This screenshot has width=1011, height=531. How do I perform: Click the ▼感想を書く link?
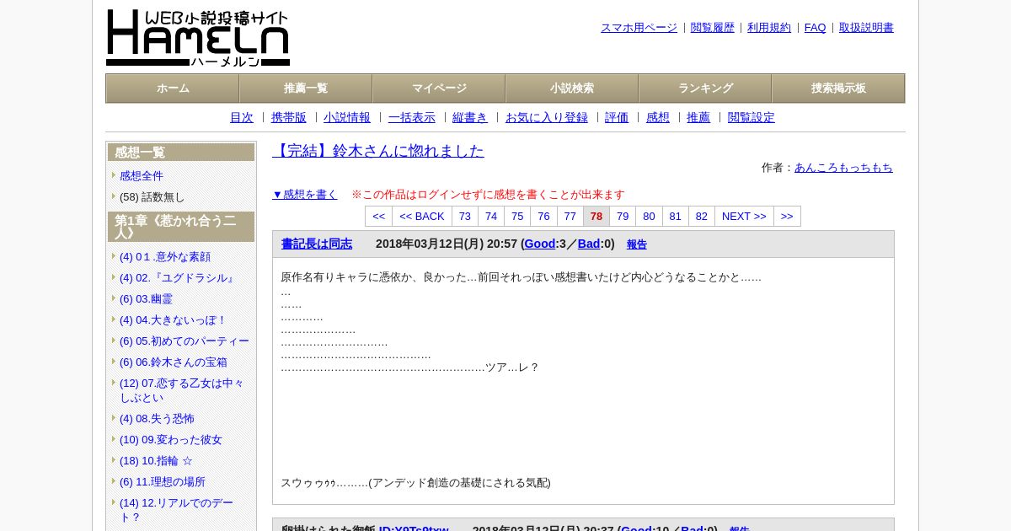coord(305,195)
